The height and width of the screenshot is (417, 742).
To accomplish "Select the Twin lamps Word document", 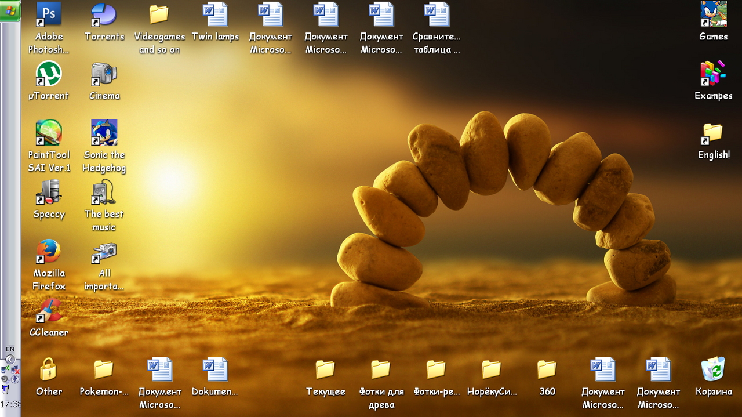I will 215,15.
